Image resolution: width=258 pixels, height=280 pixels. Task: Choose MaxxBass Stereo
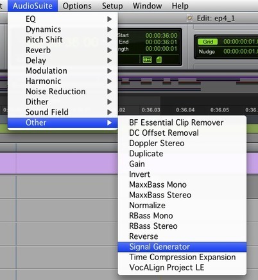pos(182,195)
